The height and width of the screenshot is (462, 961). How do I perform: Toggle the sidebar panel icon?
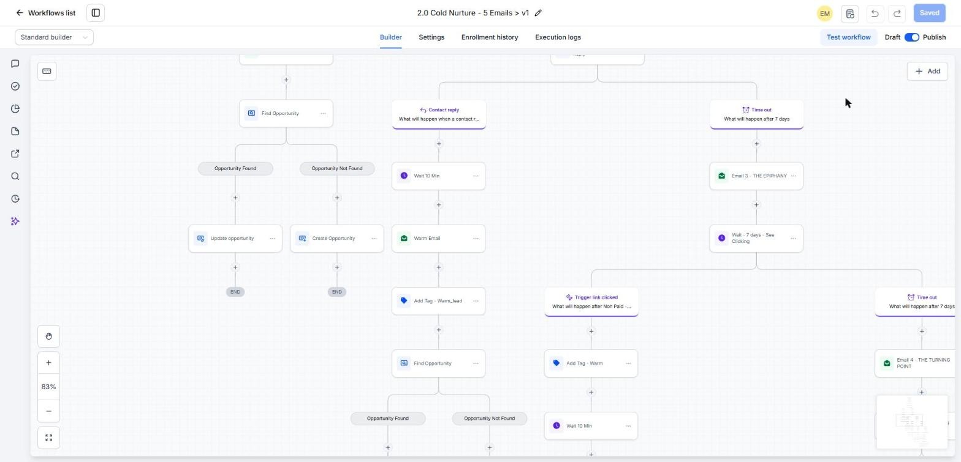96,13
